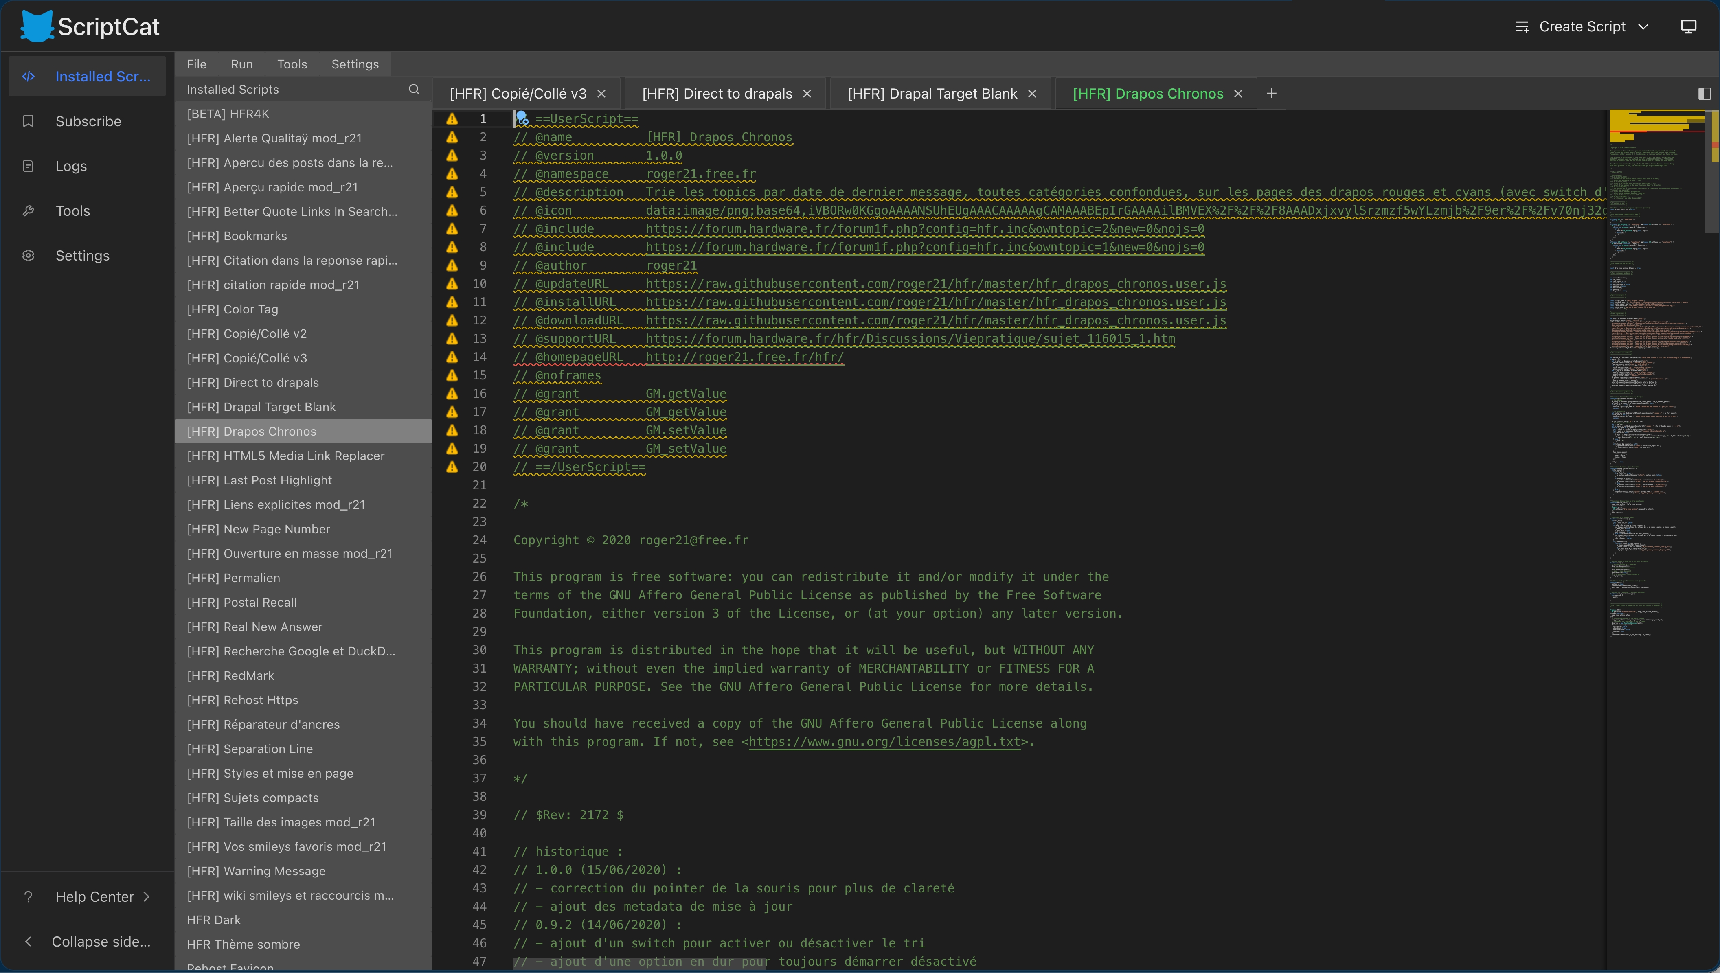Click the warning icon on line 20
The width and height of the screenshot is (1720, 973).
(x=452, y=467)
